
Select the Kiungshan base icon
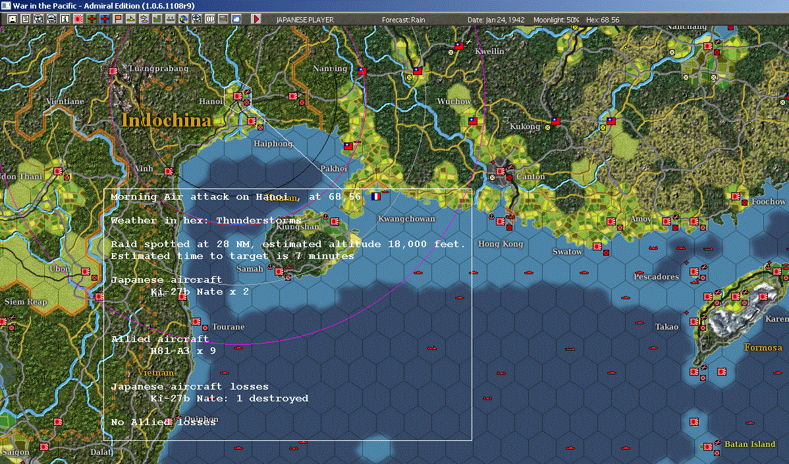tap(334, 221)
